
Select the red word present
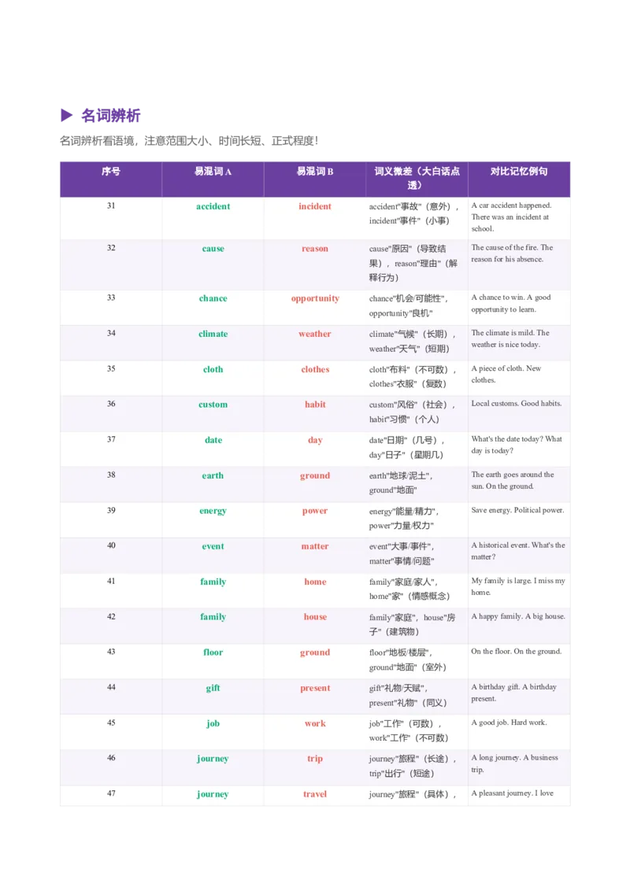[x=315, y=688]
